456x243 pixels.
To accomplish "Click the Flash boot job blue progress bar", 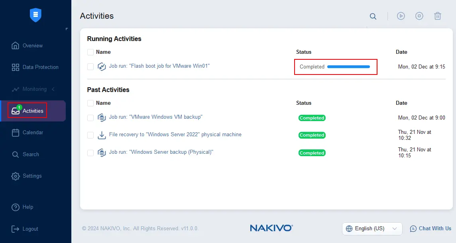I will 348,67.
